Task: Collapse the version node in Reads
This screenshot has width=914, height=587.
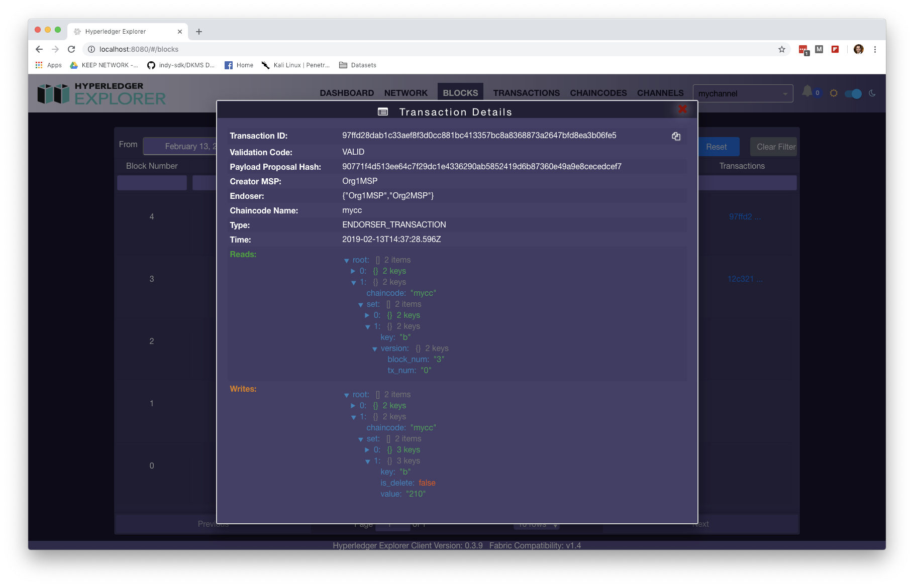Action: 374,348
